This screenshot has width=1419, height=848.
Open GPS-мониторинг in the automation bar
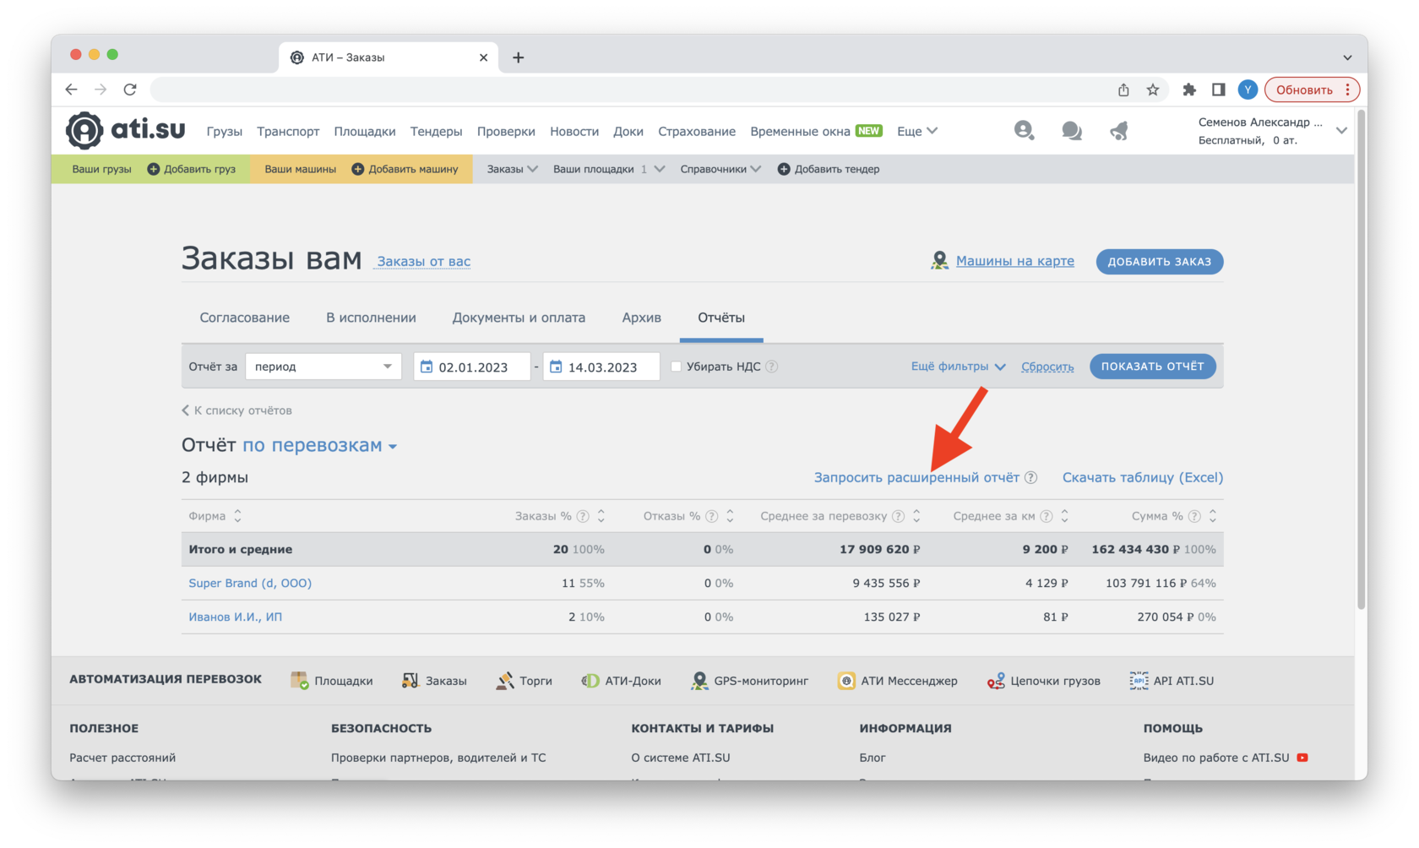click(x=750, y=681)
